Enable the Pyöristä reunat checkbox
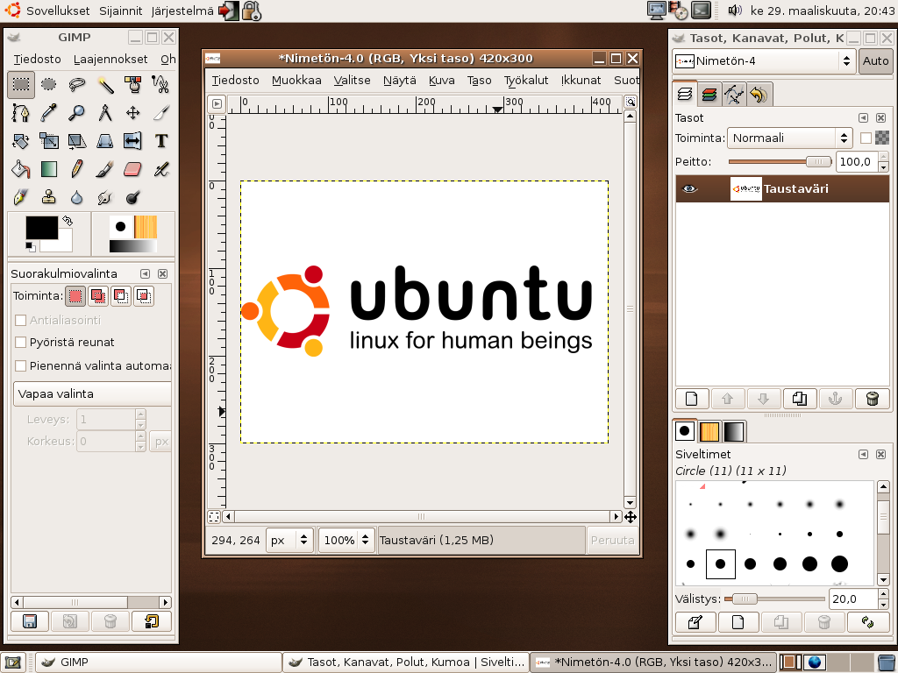Screen dimensions: 898x673 tap(21, 343)
